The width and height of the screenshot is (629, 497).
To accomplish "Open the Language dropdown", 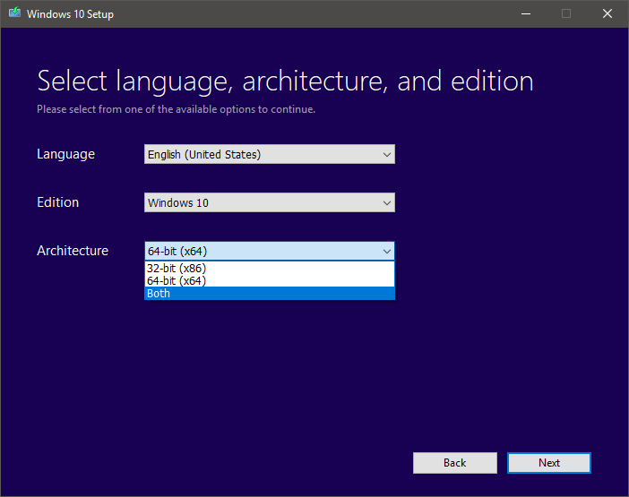I will coord(269,154).
